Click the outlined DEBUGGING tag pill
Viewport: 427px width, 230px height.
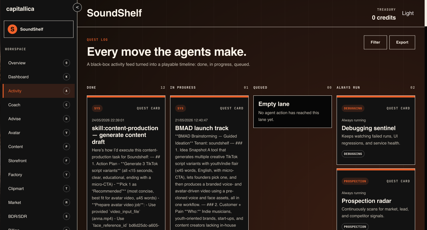[x=353, y=154]
